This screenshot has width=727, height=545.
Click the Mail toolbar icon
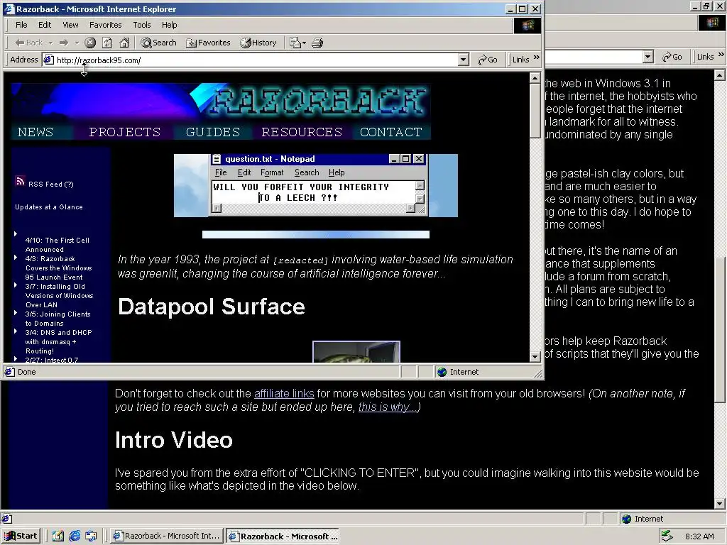click(295, 43)
